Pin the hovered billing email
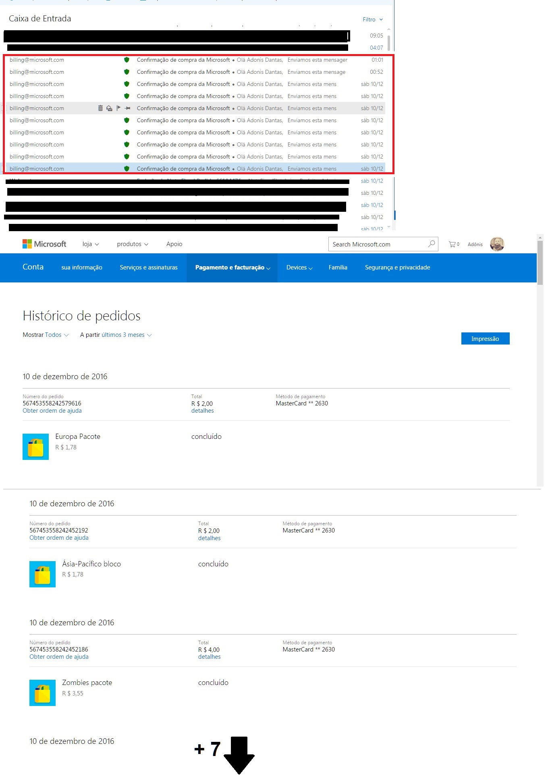Viewport: 548px width, 781px height. point(127,108)
